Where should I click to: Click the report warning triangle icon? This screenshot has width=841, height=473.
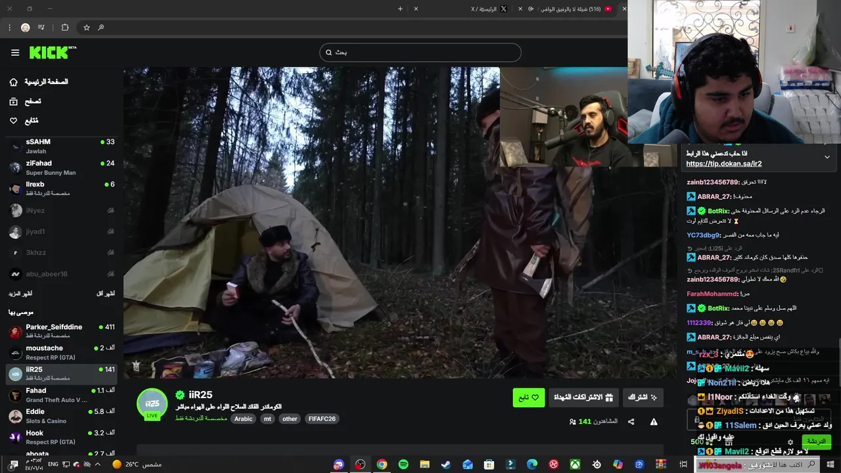654,422
